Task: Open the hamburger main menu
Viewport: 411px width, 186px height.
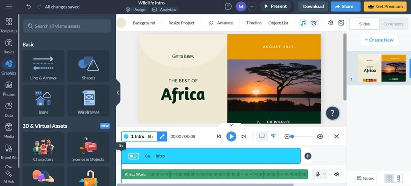Action: (x=9, y=6)
